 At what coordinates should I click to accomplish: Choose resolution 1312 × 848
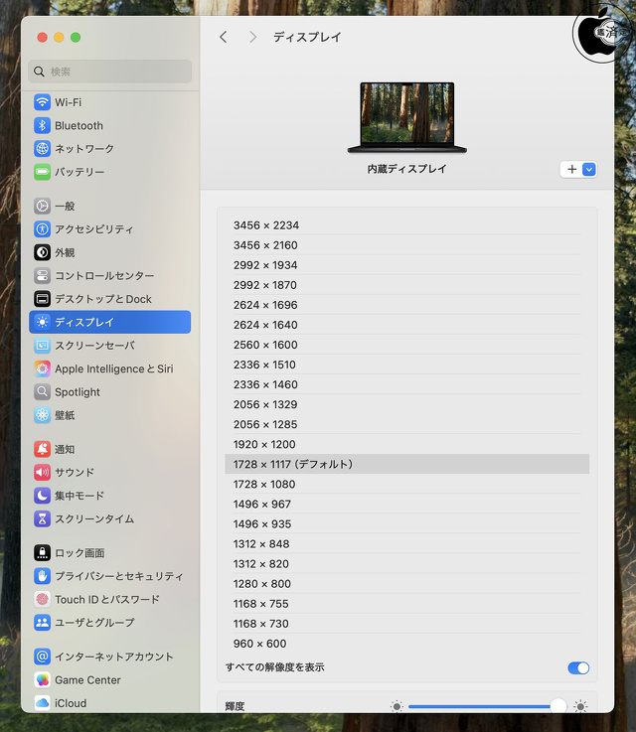pyautogui.click(x=407, y=544)
